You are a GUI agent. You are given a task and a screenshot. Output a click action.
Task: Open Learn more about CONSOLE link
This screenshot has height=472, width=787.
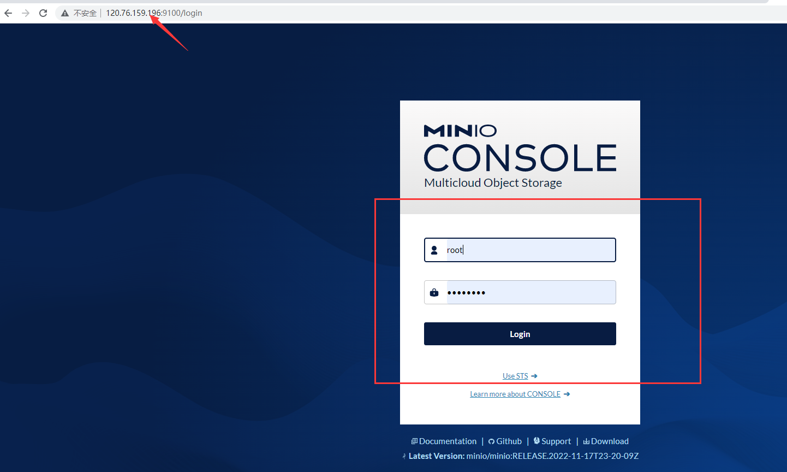[x=515, y=394]
